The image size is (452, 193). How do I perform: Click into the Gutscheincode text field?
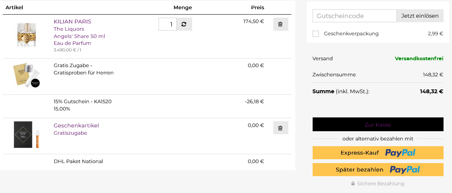pyautogui.click(x=354, y=16)
